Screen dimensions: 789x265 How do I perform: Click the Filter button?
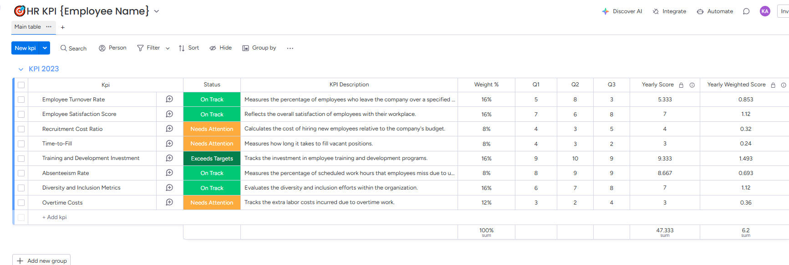click(x=149, y=48)
